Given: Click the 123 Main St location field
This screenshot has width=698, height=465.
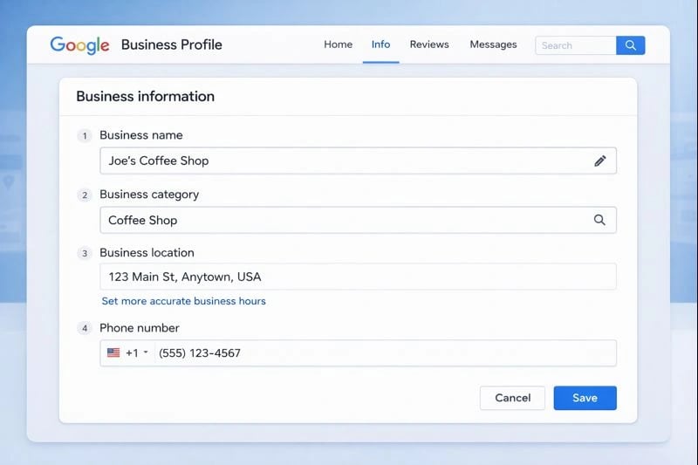Looking at the screenshot, I should pos(358,277).
